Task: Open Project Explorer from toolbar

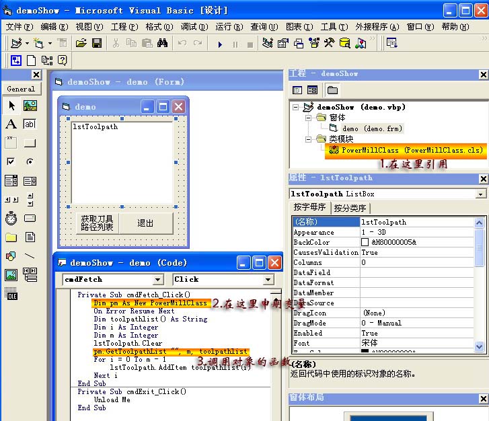Action: pyautogui.click(x=267, y=43)
